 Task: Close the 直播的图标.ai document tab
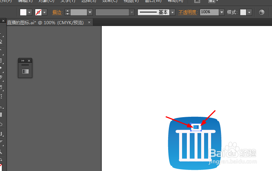(x=89, y=22)
